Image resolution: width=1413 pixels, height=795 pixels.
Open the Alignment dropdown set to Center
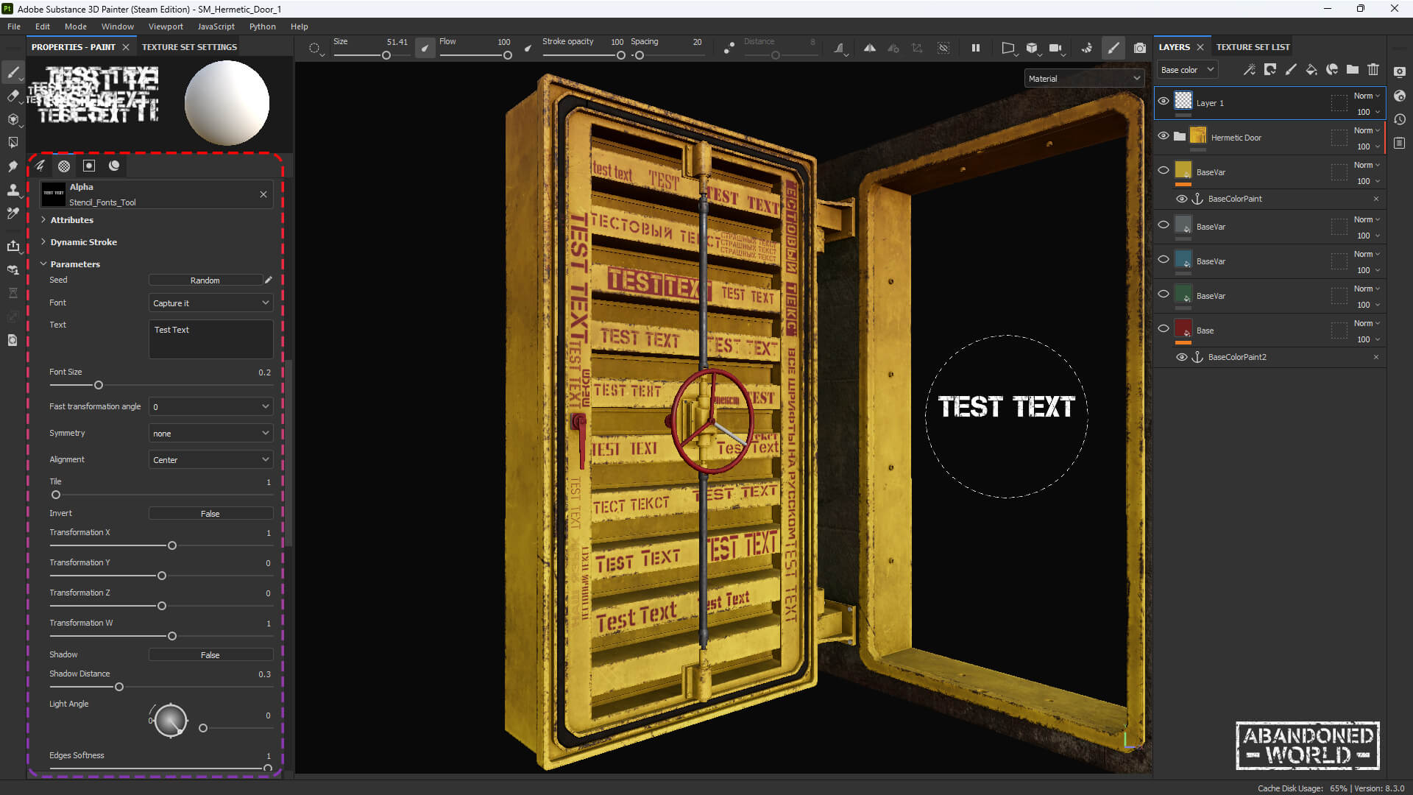pos(210,460)
